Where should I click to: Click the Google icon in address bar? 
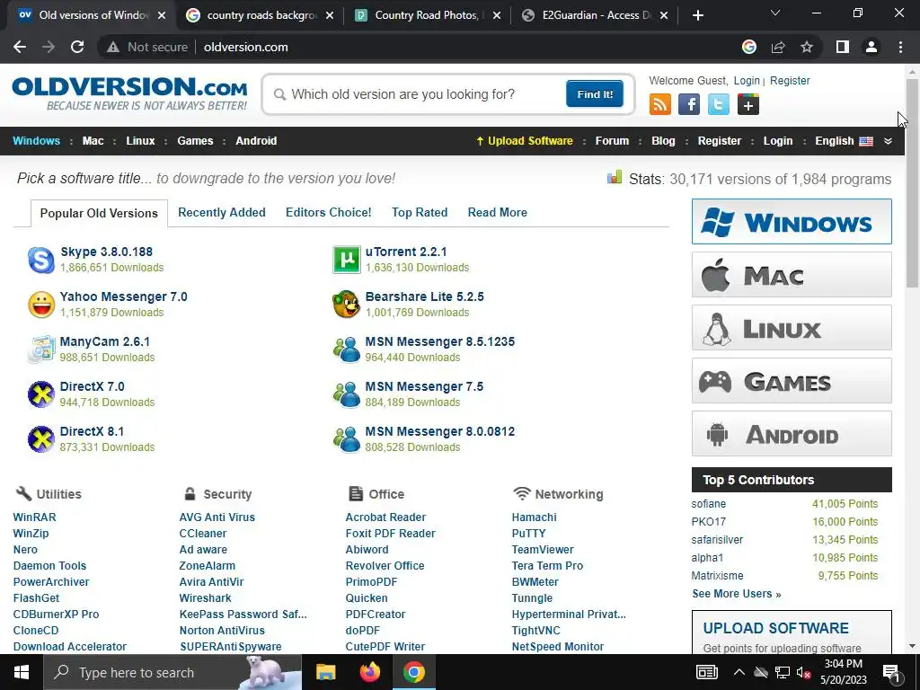[749, 47]
